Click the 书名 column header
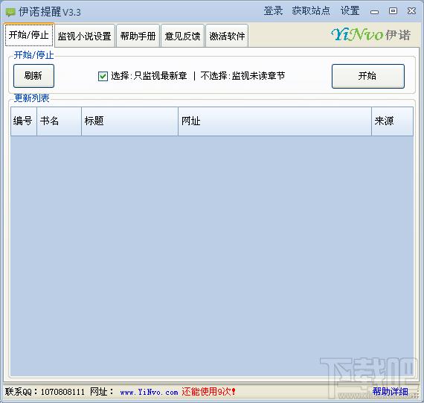The height and width of the screenshot is (403, 424). coord(59,121)
